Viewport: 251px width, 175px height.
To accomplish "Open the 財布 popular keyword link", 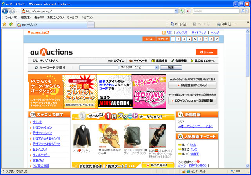I will tap(193, 145).
